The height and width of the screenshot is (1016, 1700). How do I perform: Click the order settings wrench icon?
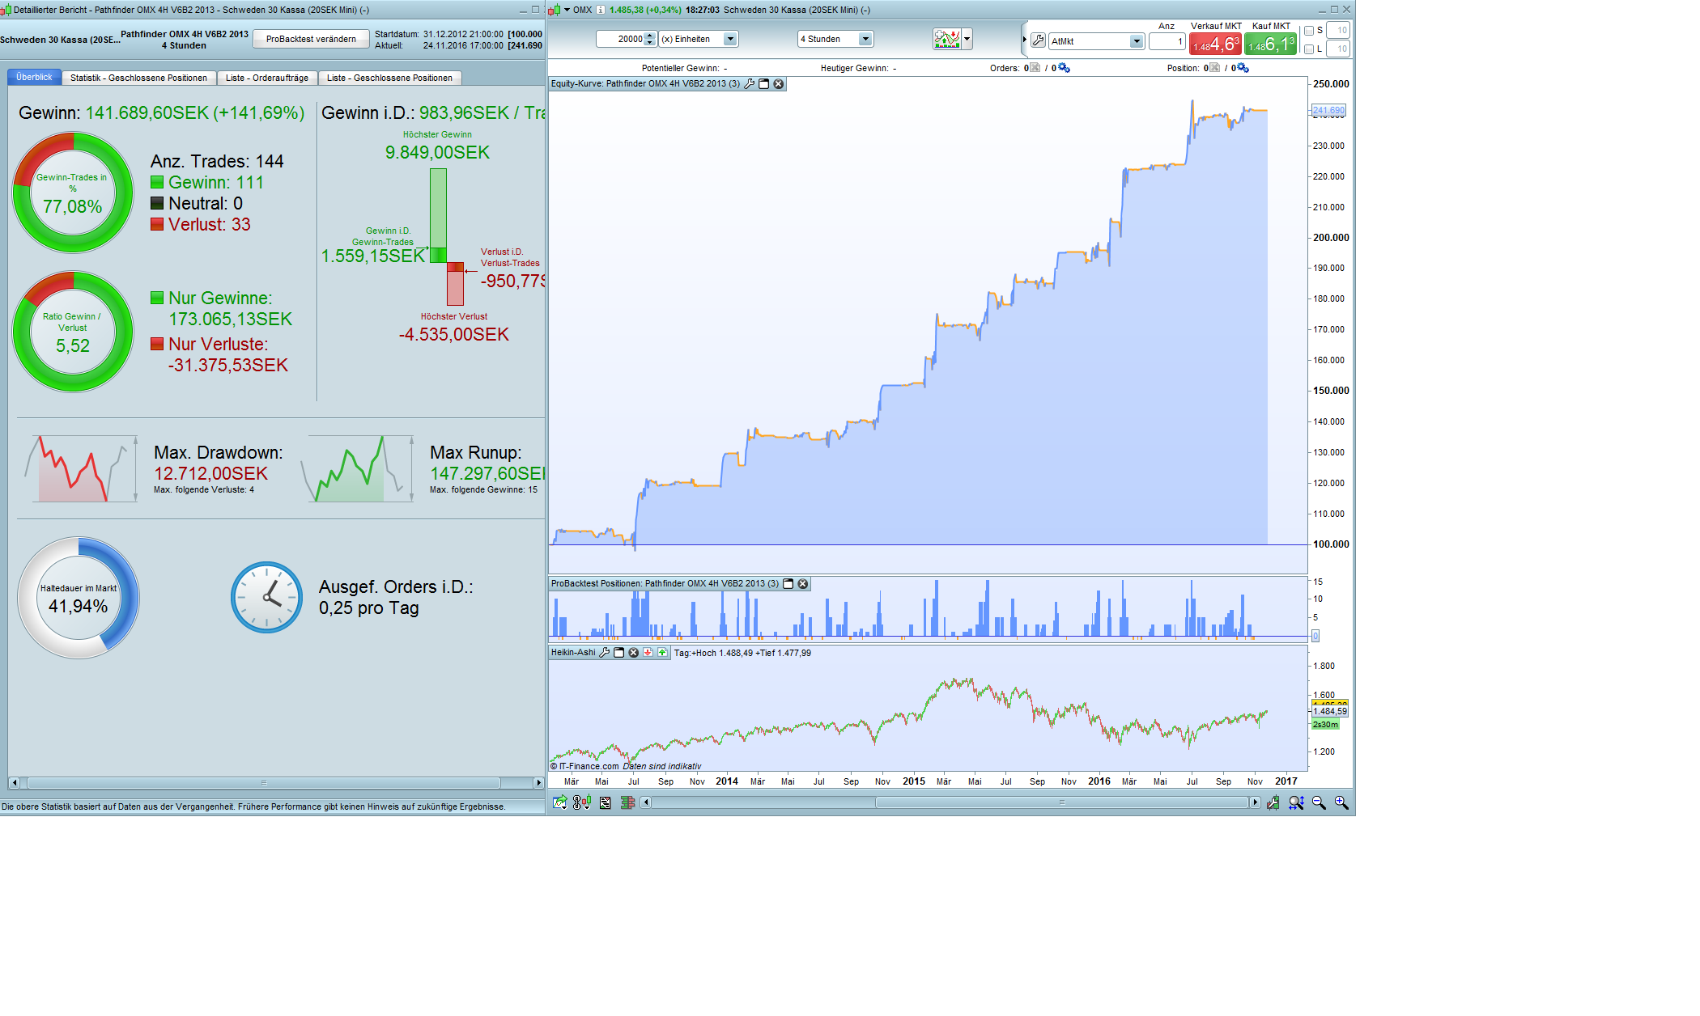(1038, 40)
